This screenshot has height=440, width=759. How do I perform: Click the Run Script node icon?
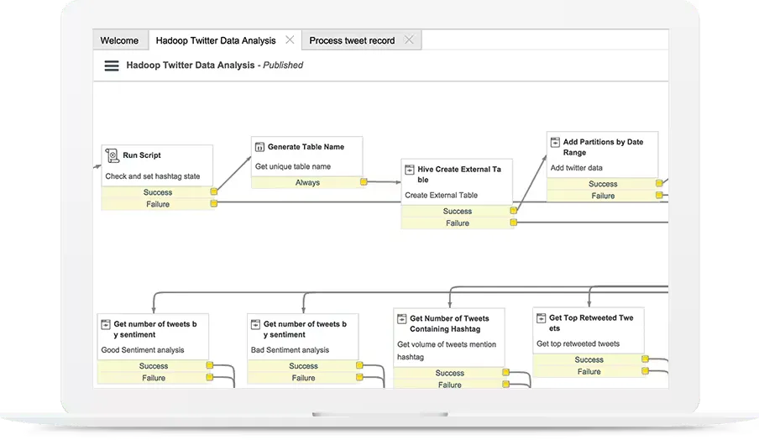(113, 155)
